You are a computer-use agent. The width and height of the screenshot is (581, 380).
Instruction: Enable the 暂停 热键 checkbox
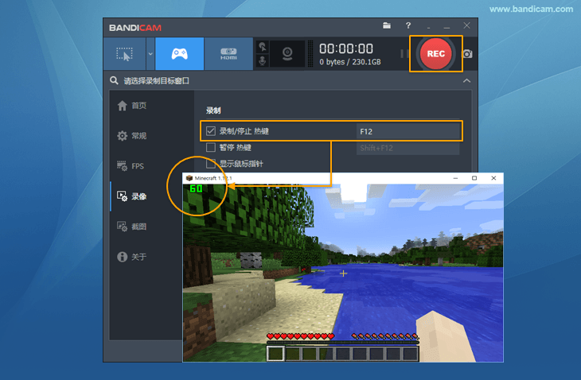pos(211,148)
